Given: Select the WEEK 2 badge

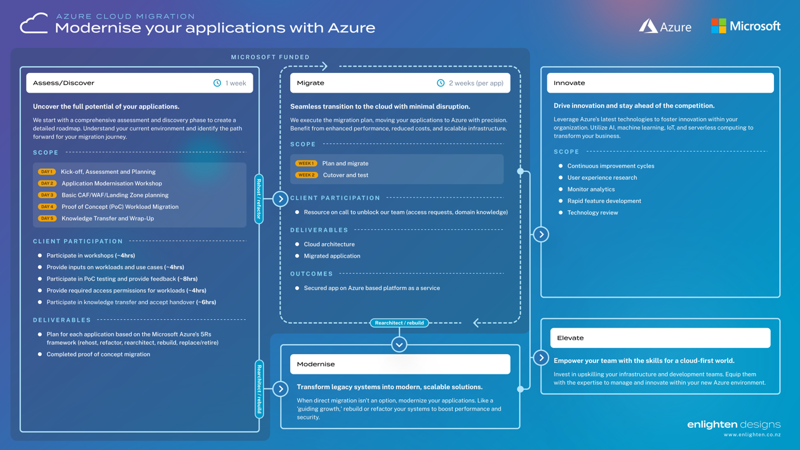Looking at the screenshot, I should (x=306, y=175).
